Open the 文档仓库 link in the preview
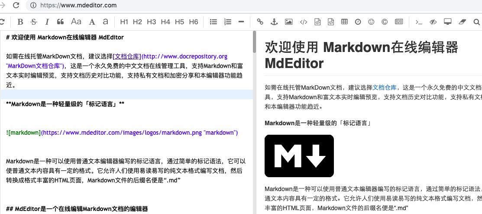The height and width of the screenshot is (214, 482). coord(385,87)
